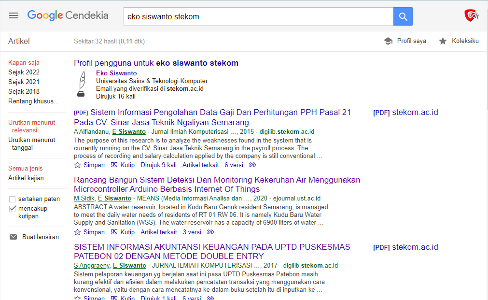Click the Artikel heading label
Image resolution: width=488 pixels, height=300 pixels.
(x=19, y=41)
